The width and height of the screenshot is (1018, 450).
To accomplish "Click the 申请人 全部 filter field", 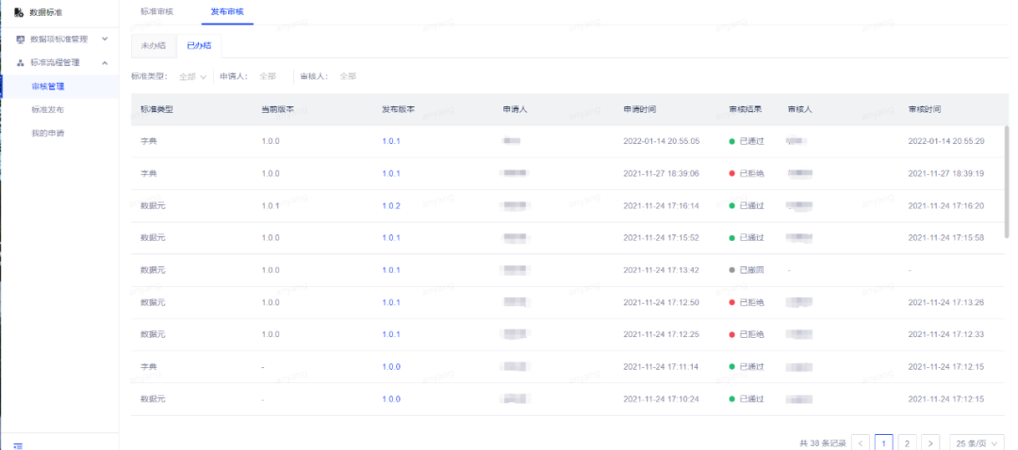I will point(268,76).
